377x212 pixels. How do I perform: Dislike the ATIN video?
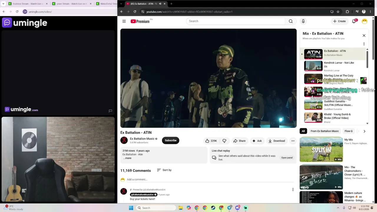(x=224, y=141)
